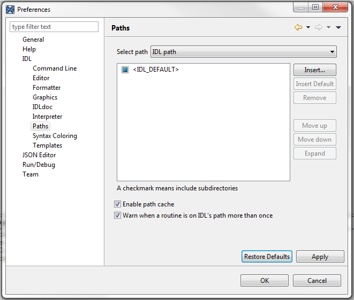
Task: Click the IDL Preferences window icon
Action: [x=10, y=10]
